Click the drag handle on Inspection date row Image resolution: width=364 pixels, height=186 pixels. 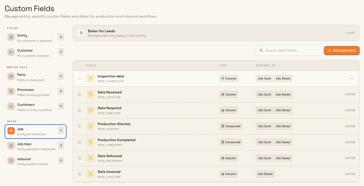79,78
